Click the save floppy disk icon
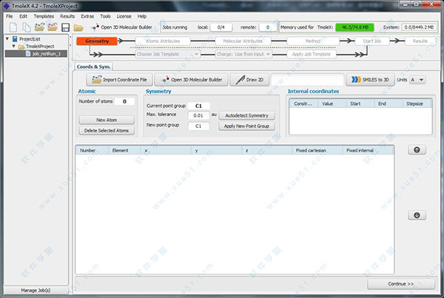 point(65,27)
